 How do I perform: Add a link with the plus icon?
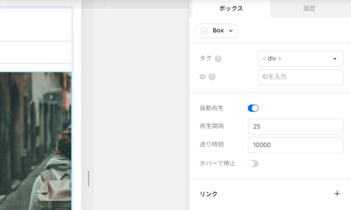tap(337, 194)
